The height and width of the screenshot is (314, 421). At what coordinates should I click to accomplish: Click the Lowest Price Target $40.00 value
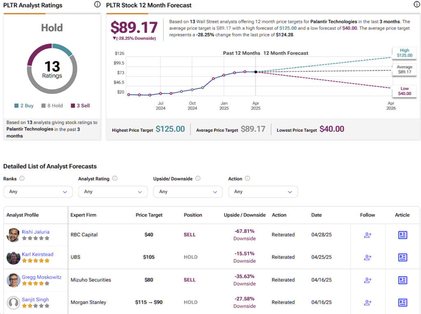click(x=332, y=129)
